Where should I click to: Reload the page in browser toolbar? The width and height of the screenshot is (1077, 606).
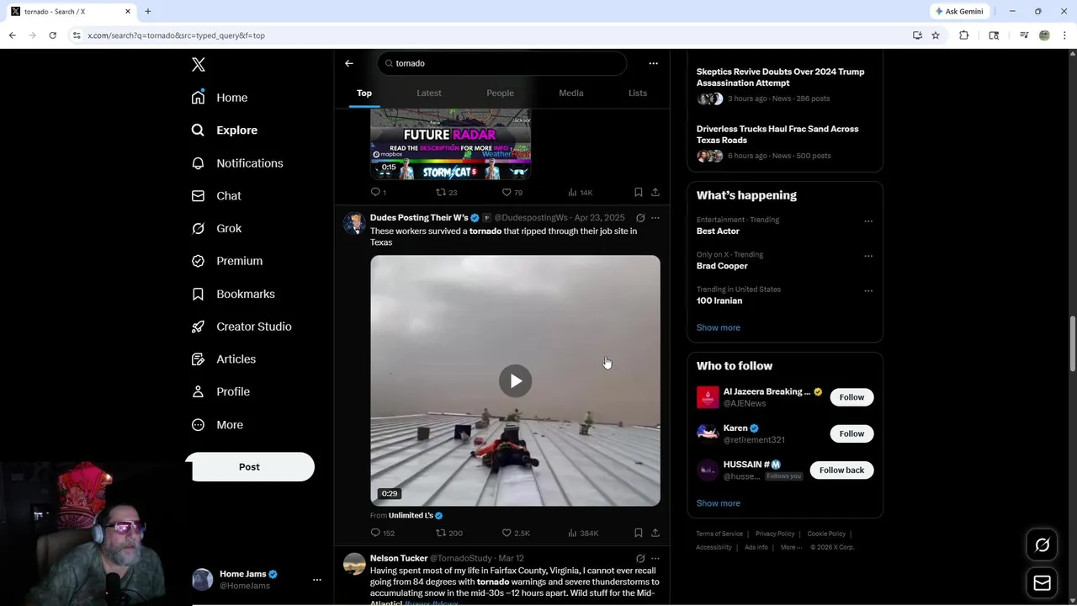pyautogui.click(x=52, y=35)
